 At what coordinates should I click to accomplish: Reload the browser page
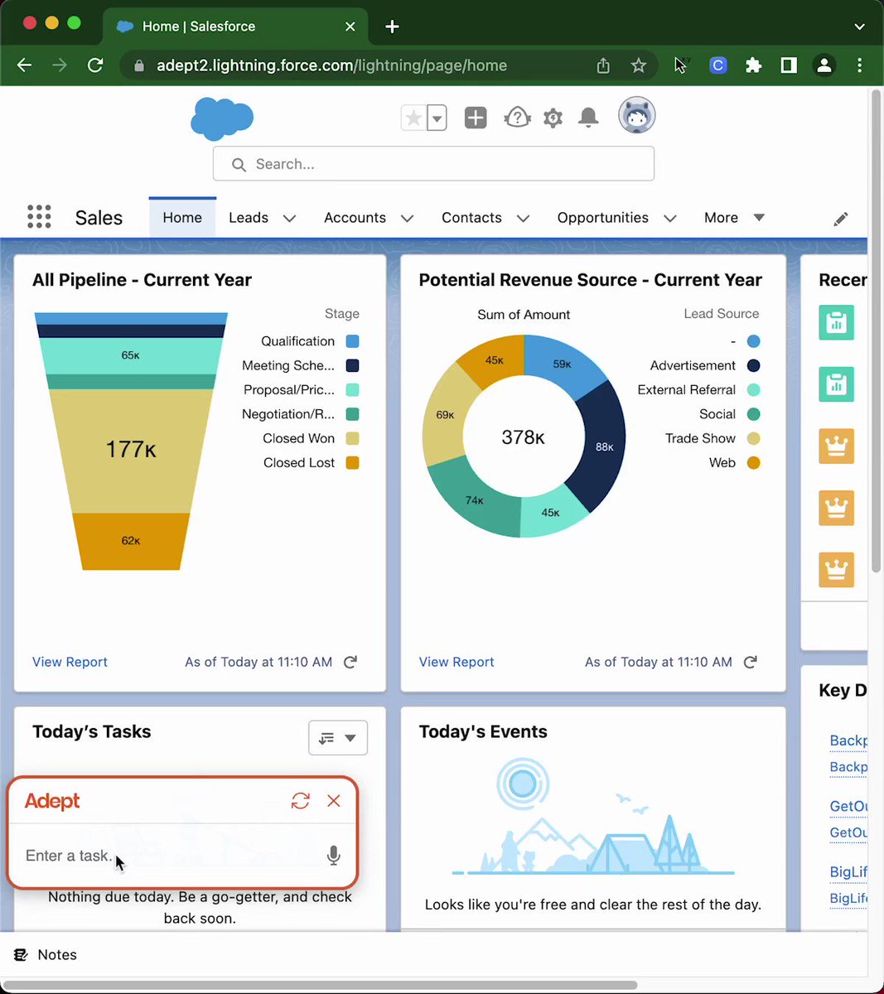click(x=95, y=65)
